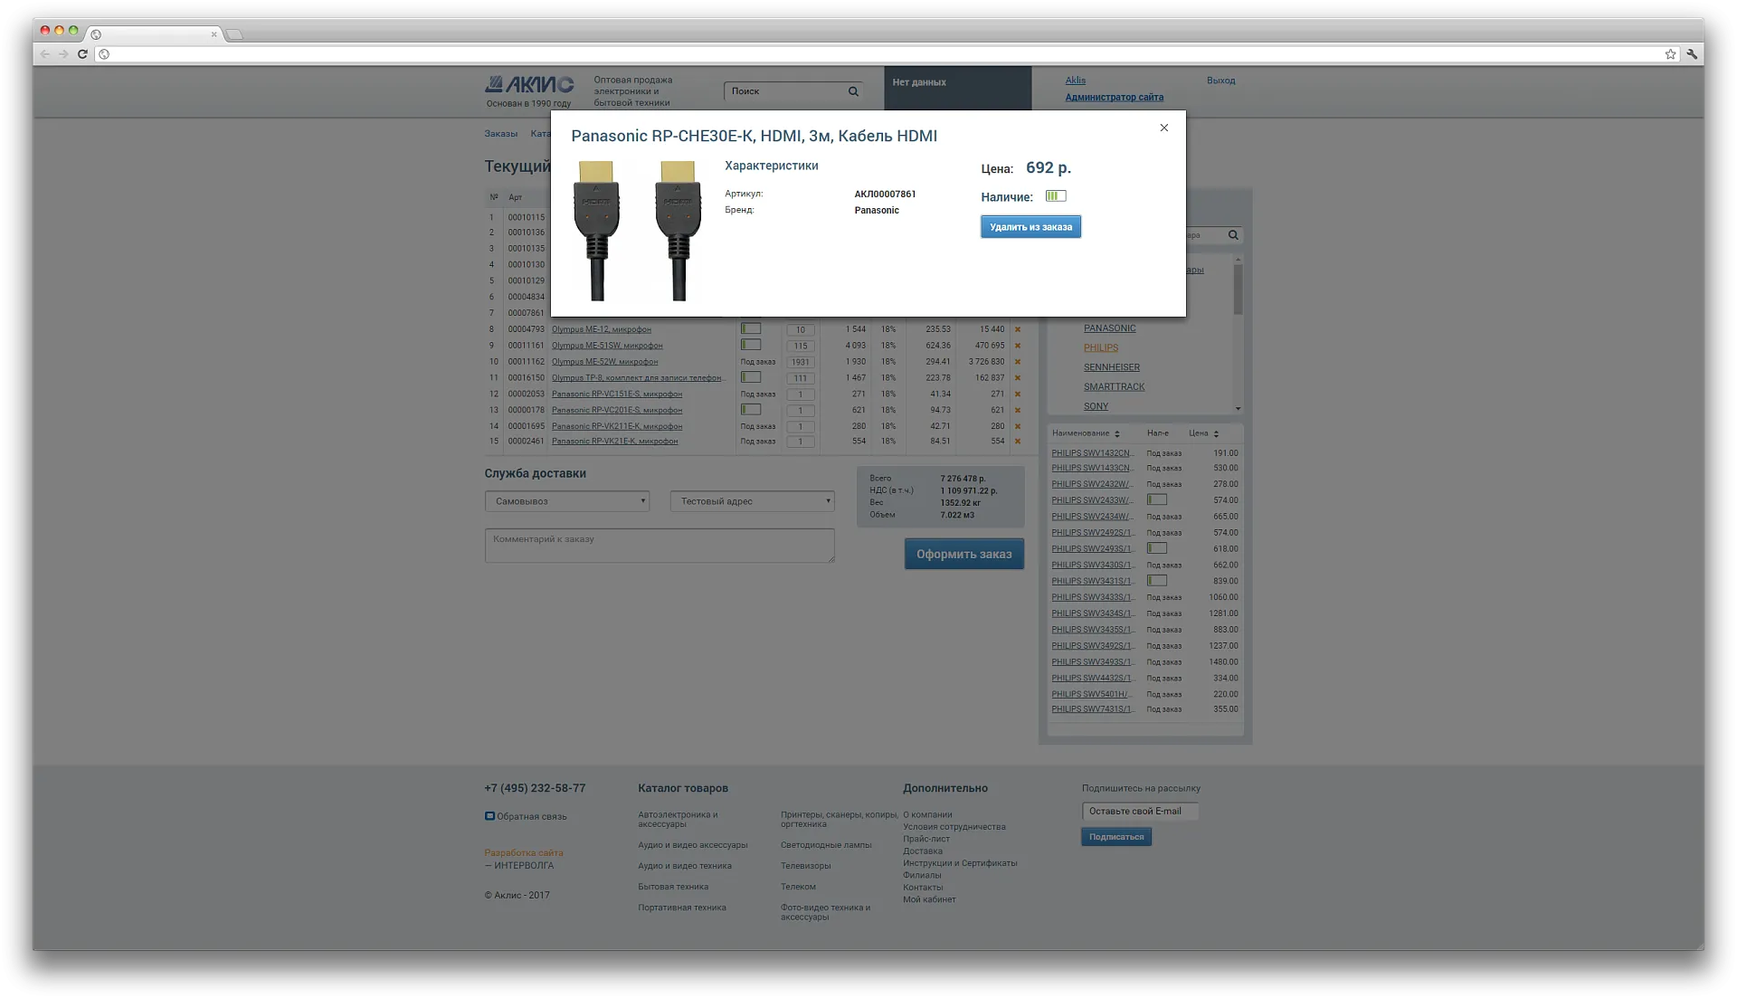Image resolution: width=1737 pixels, height=998 pixels.
Task: Click stock indicator of PHILIPS SWV2433W
Action: click(1157, 499)
